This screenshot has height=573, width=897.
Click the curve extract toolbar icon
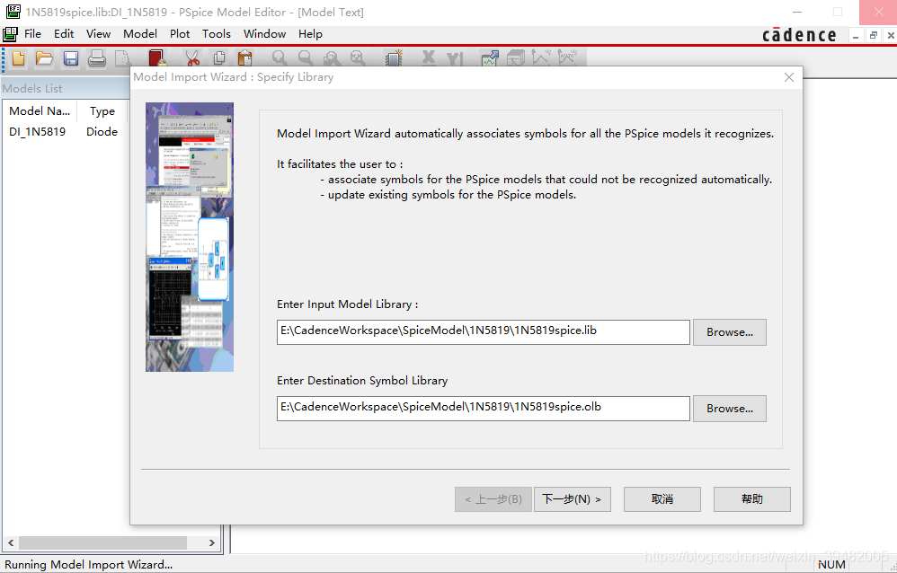(541, 58)
